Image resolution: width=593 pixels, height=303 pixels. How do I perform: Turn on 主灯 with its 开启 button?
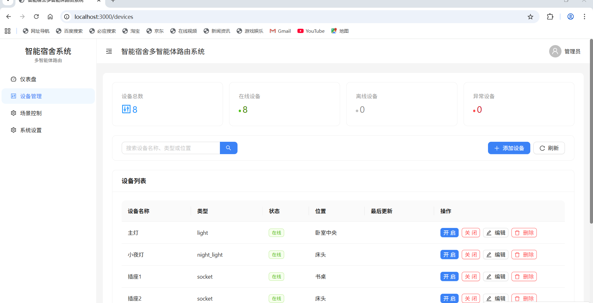(x=449, y=233)
